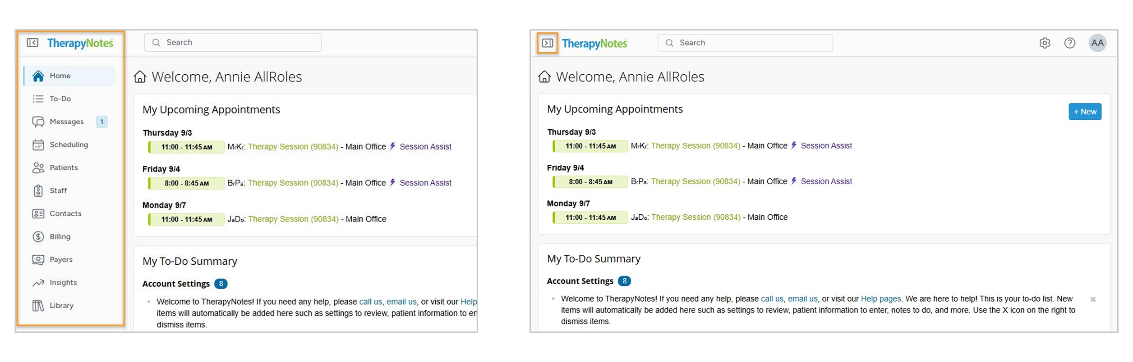Open the AA user avatar menu

pyautogui.click(x=1097, y=43)
